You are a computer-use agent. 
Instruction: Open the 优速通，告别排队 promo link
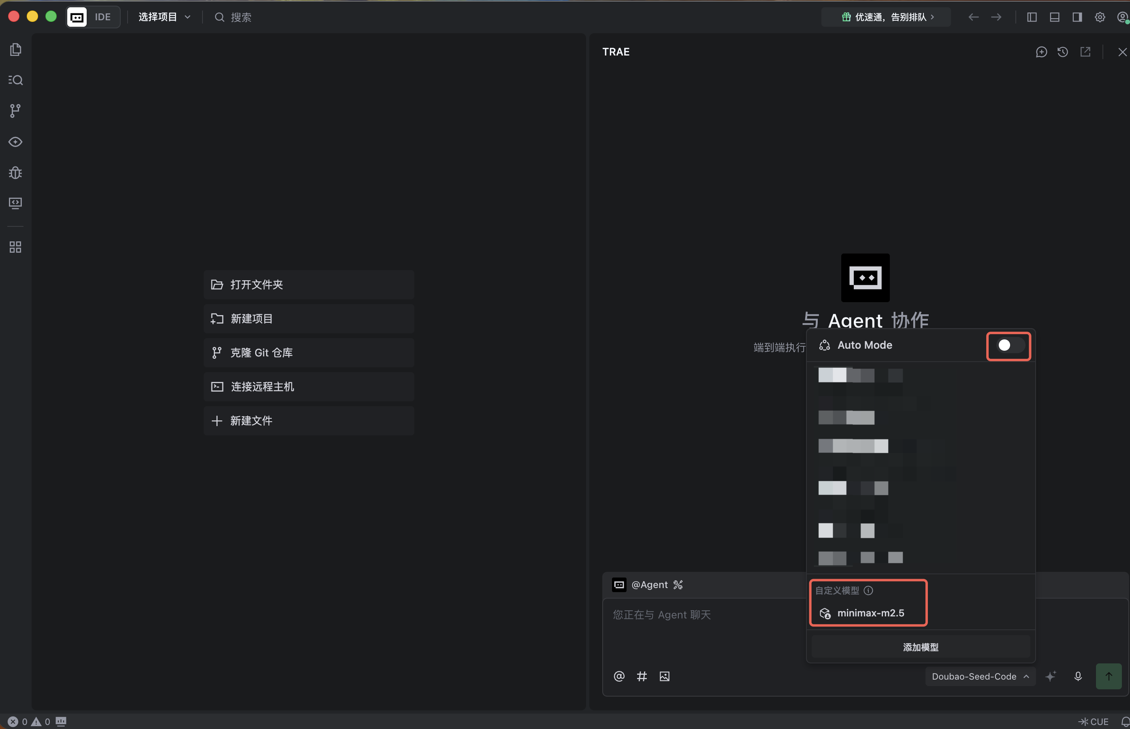click(887, 17)
